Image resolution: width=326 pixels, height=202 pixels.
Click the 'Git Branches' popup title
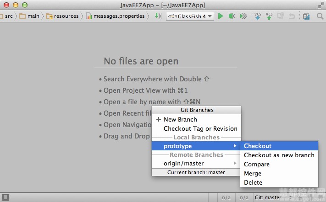197,110
